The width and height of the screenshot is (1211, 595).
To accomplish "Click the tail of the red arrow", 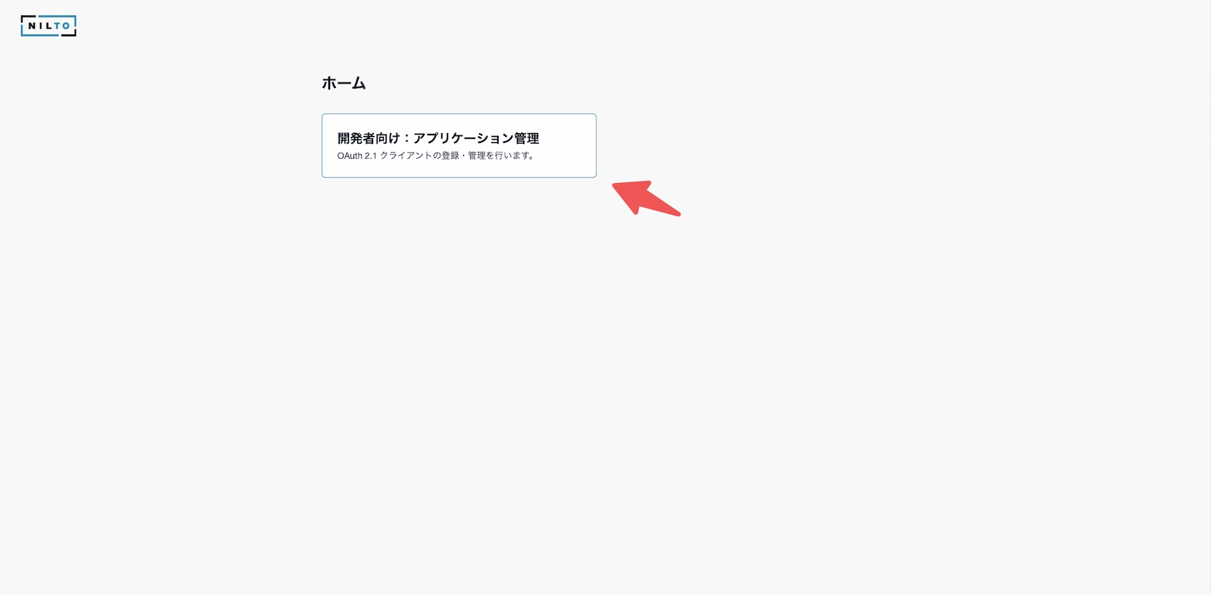I will pyautogui.click(x=676, y=213).
